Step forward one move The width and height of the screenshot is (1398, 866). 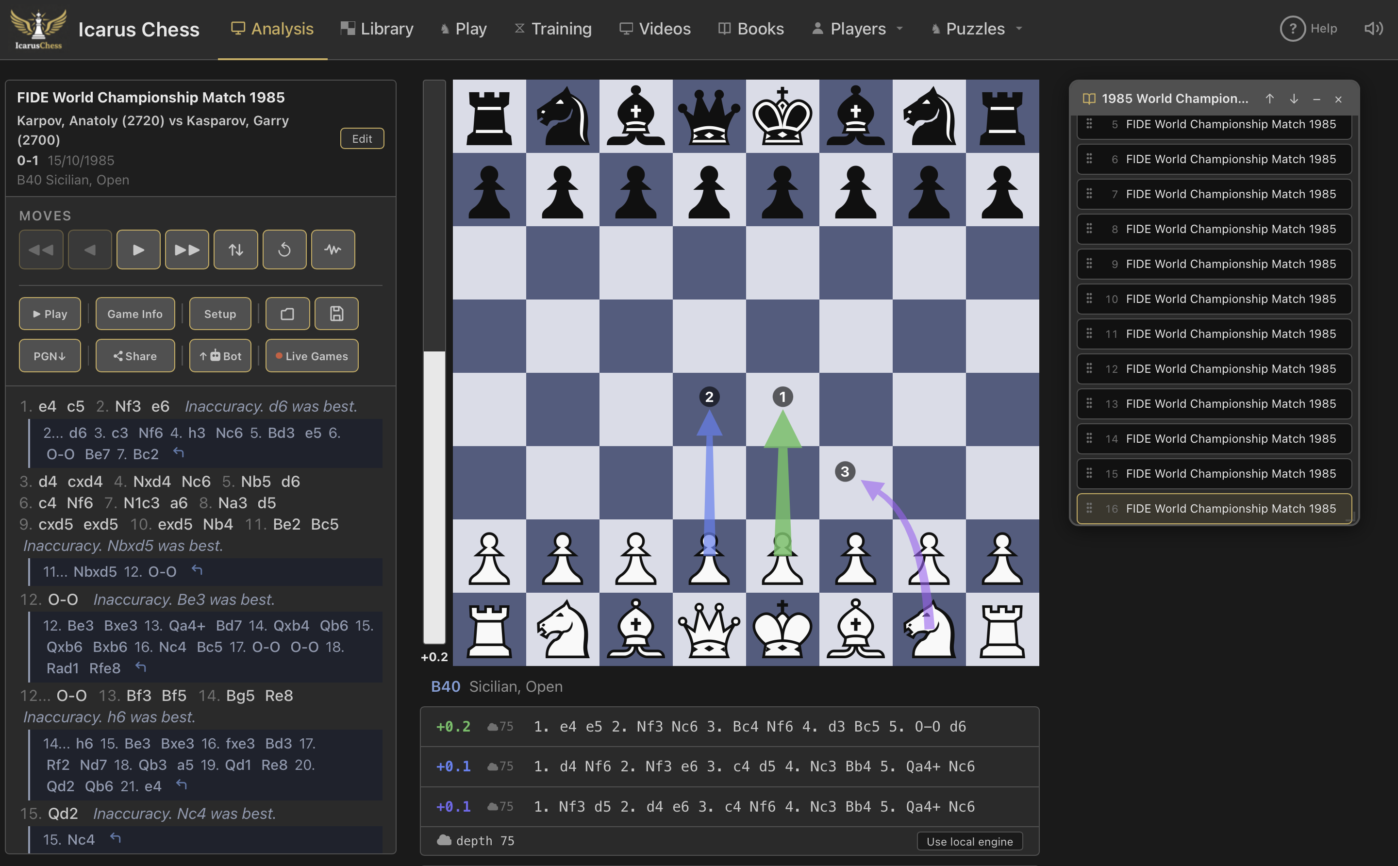pos(138,250)
